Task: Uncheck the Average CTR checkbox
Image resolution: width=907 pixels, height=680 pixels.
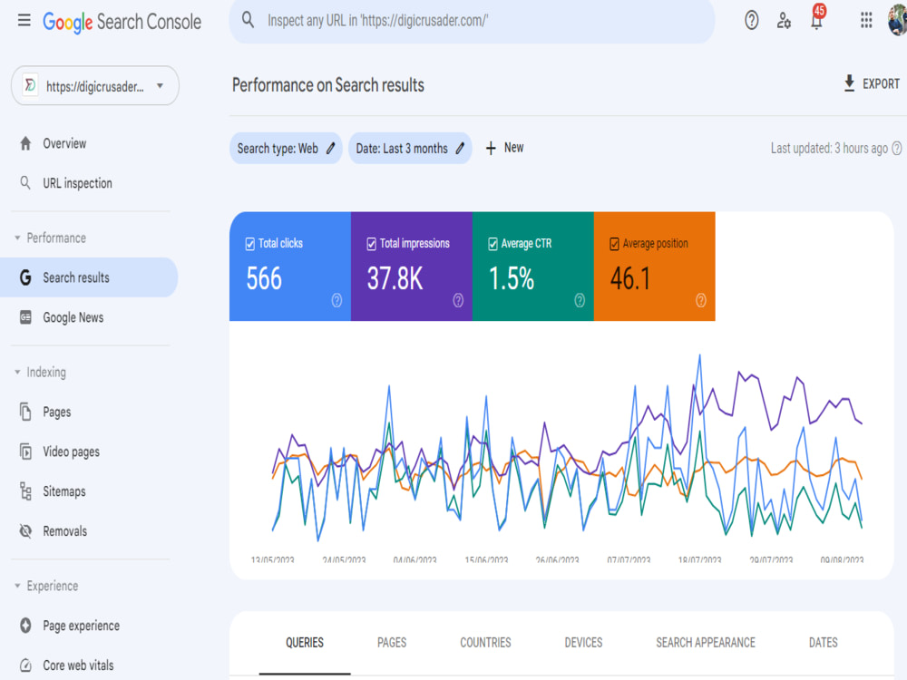Action: 493,244
